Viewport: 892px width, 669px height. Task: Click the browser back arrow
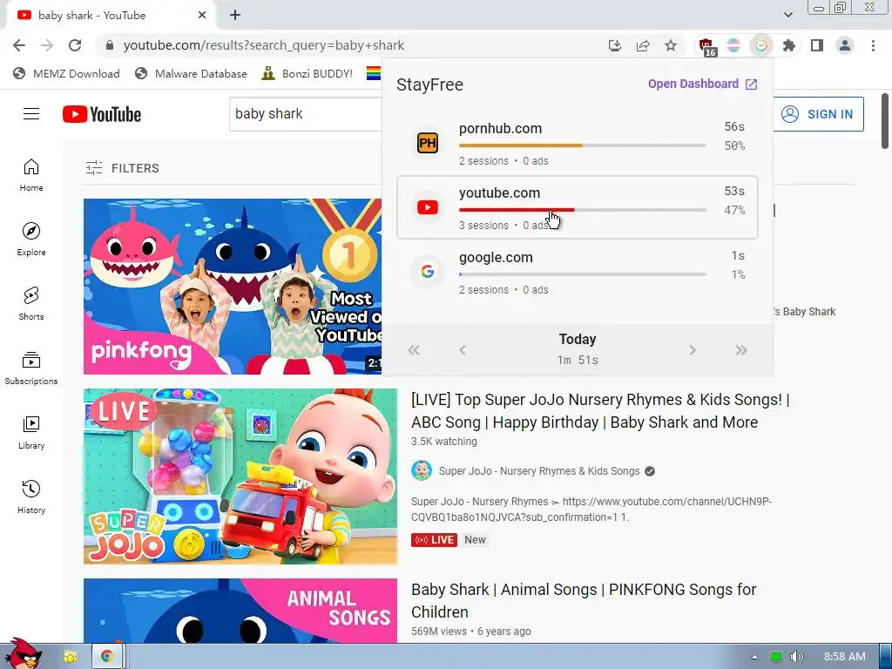click(x=19, y=45)
